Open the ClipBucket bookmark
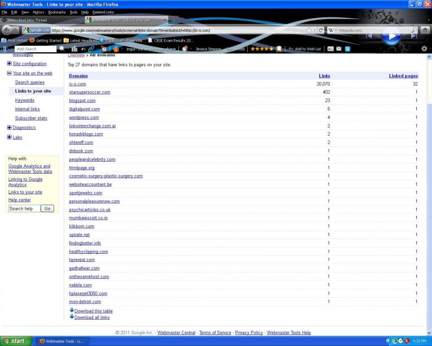The width and height of the screenshot is (432, 346). pos(123,41)
